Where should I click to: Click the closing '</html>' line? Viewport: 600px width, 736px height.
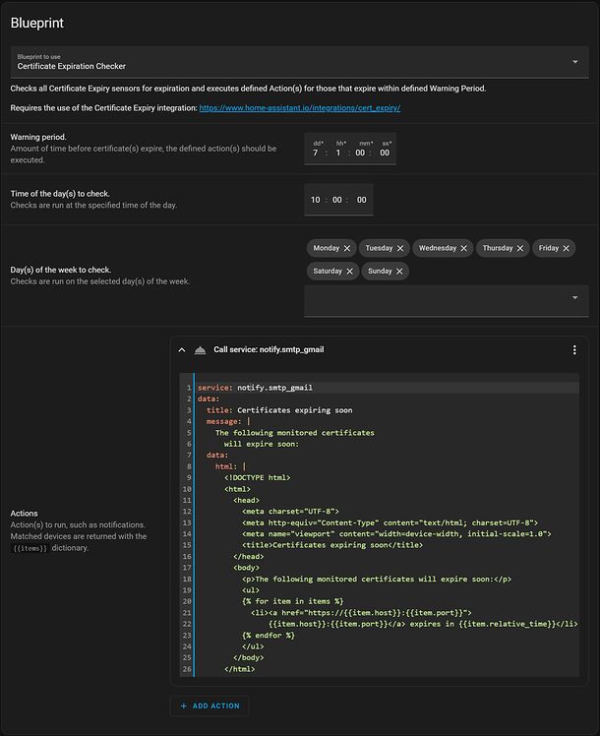click(239, 669)
